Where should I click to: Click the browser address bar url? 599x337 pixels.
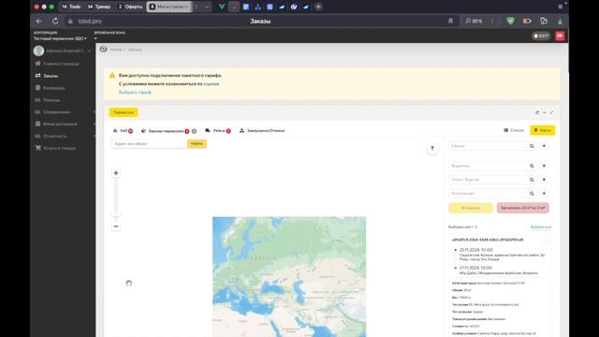pos(90,22)
